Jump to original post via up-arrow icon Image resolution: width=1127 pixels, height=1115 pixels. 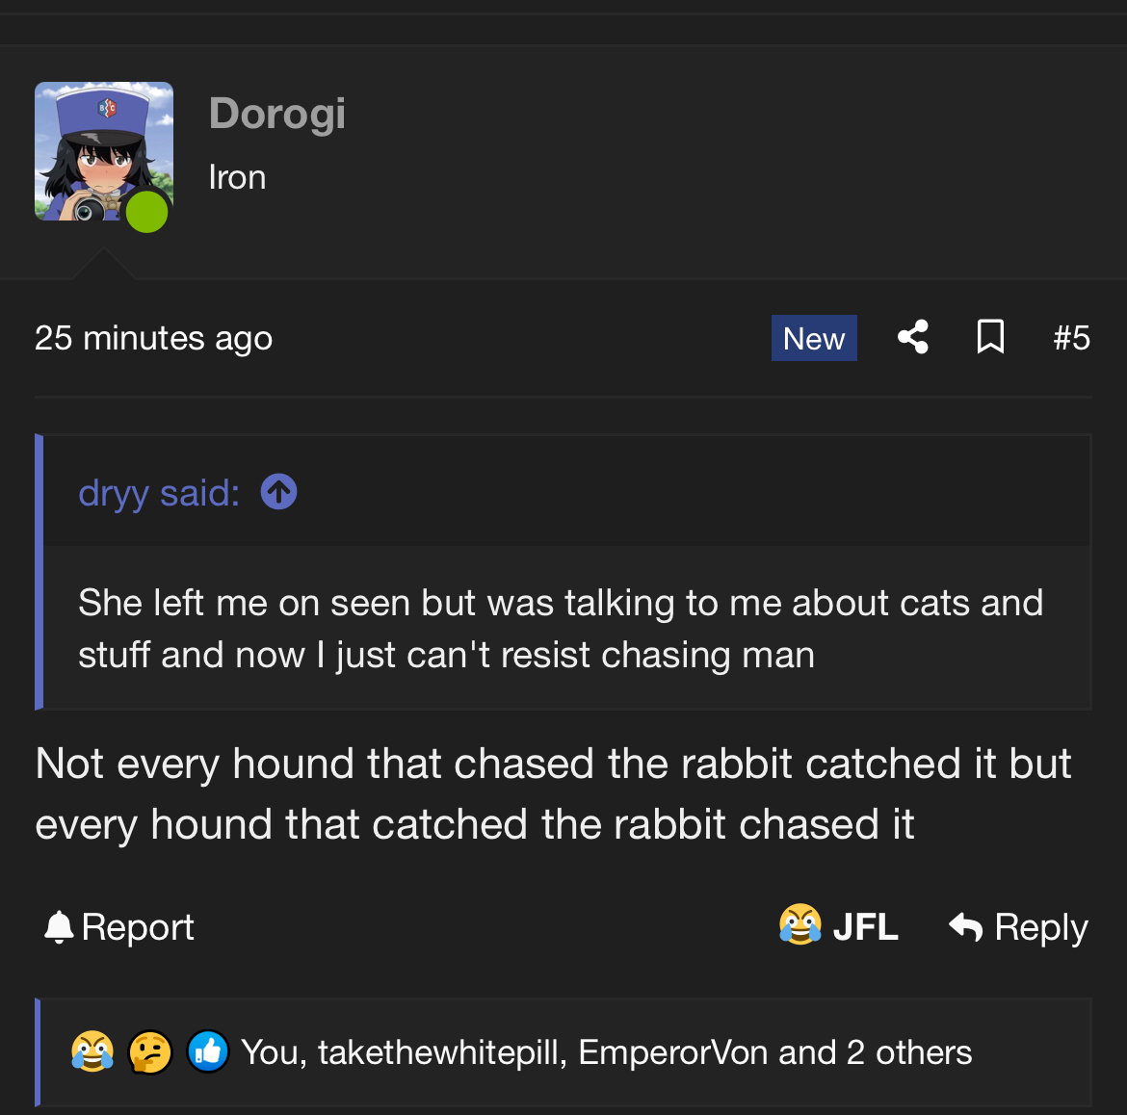pos(279,492)
